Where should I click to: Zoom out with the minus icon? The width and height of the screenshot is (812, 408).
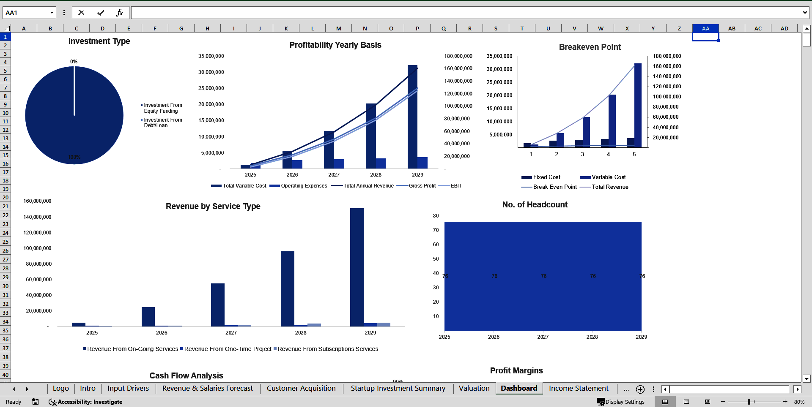723,402
